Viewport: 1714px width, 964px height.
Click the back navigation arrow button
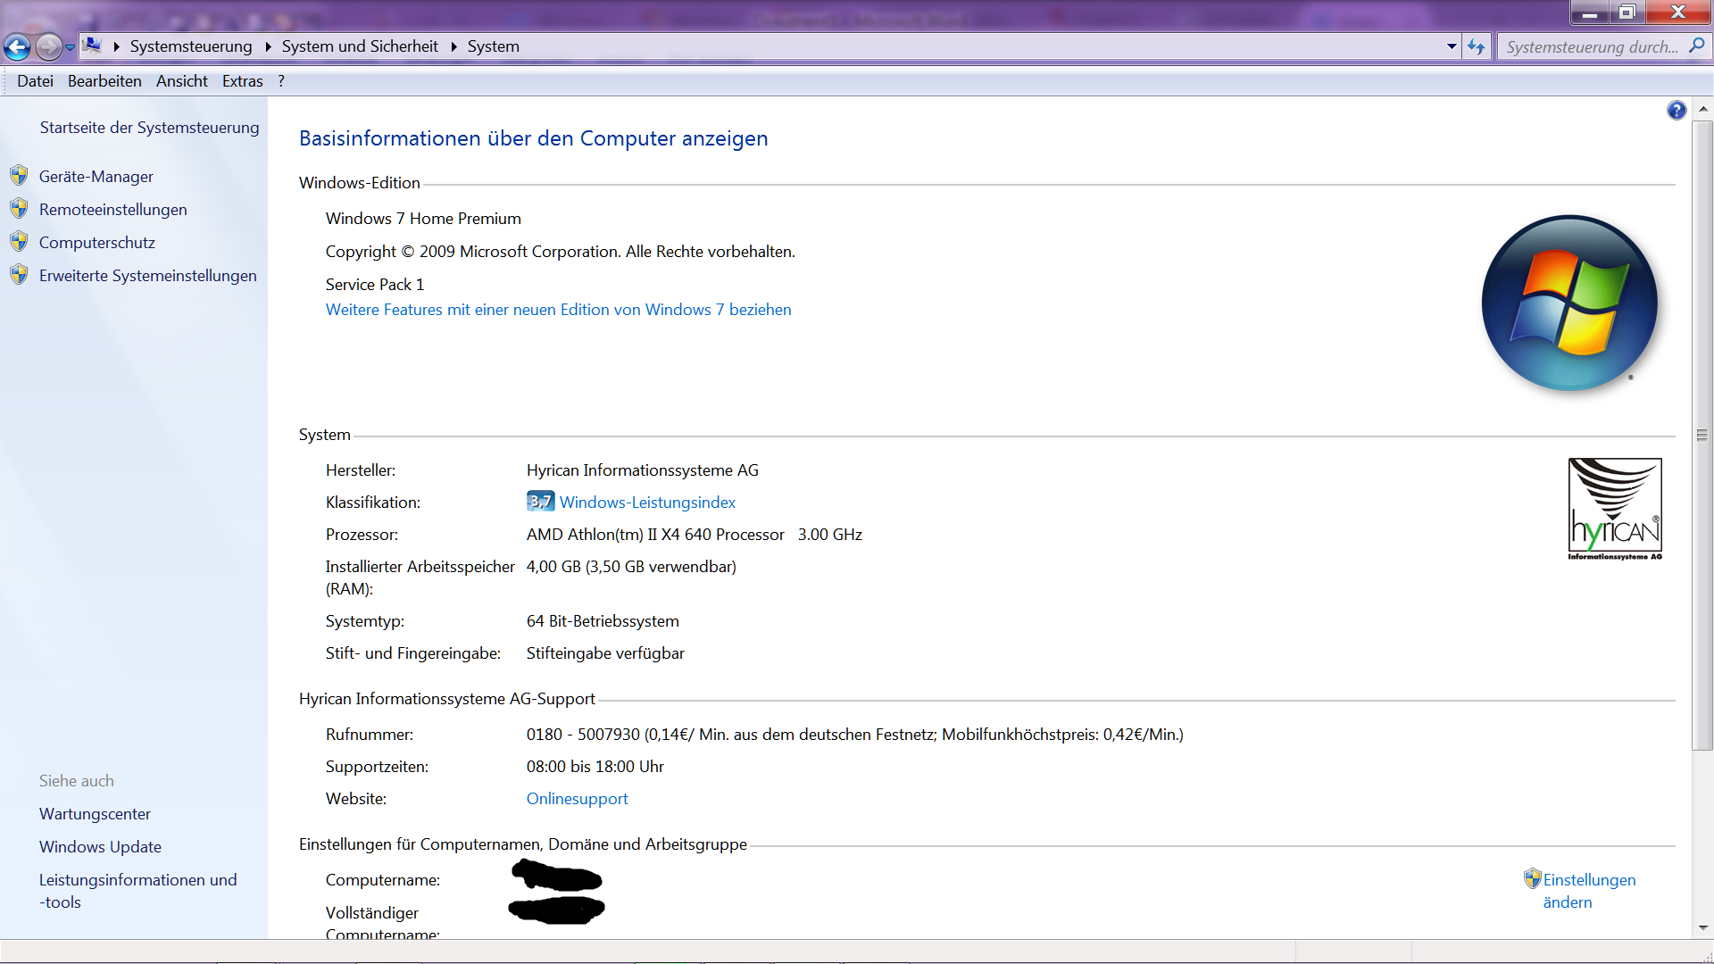pyautogui.click(x=17, y=46)
